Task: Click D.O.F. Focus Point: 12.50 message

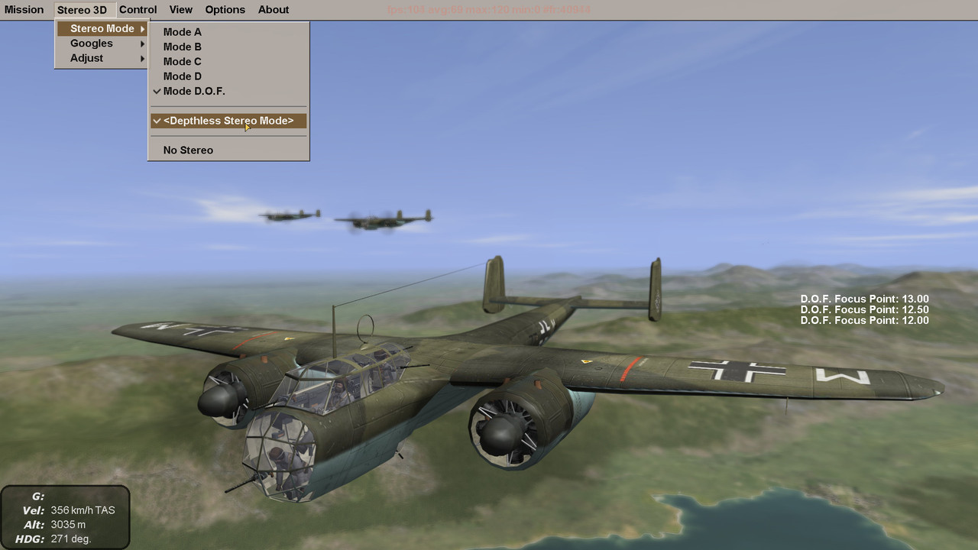Action: 864,309
